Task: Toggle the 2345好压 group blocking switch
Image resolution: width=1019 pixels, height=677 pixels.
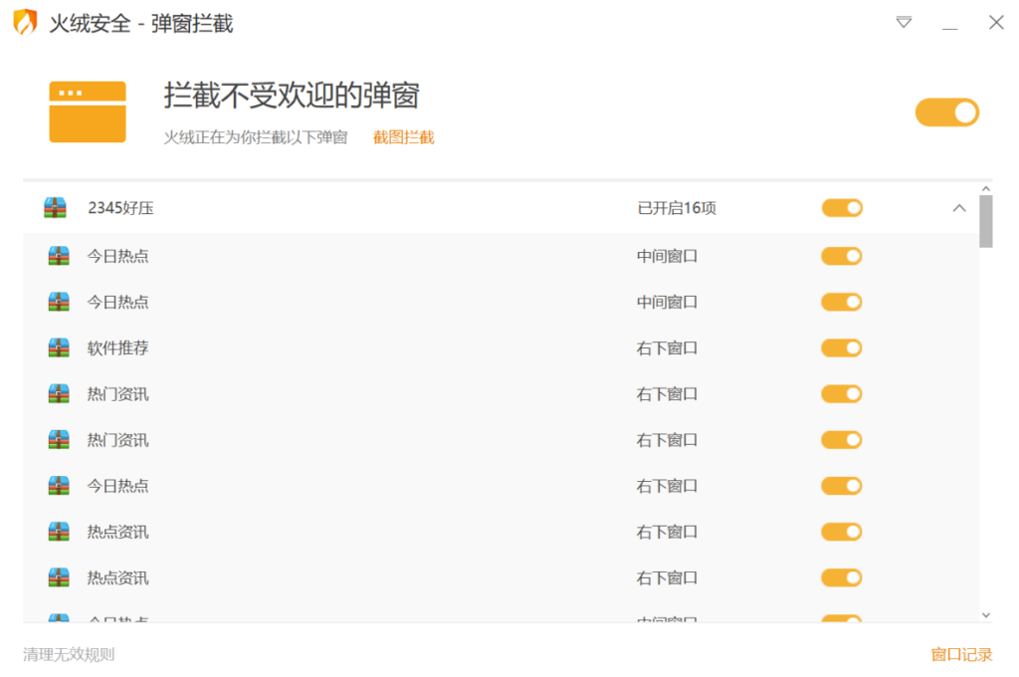Action: click(841, 208)
